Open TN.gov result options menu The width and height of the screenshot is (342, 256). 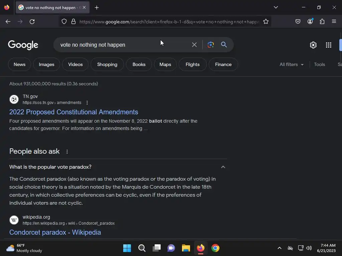(87, 103)
